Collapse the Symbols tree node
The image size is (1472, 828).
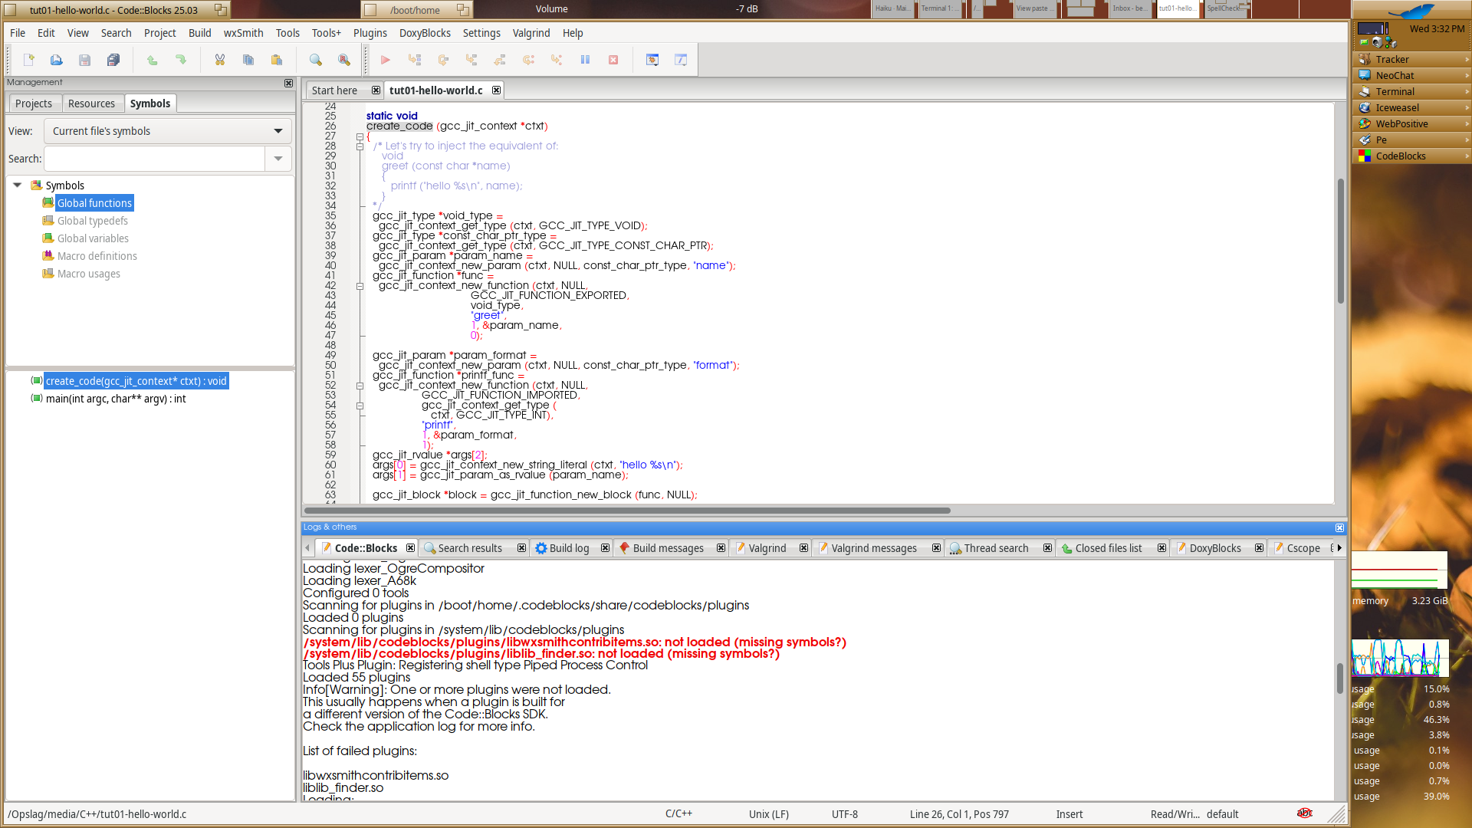click(18, 186)
